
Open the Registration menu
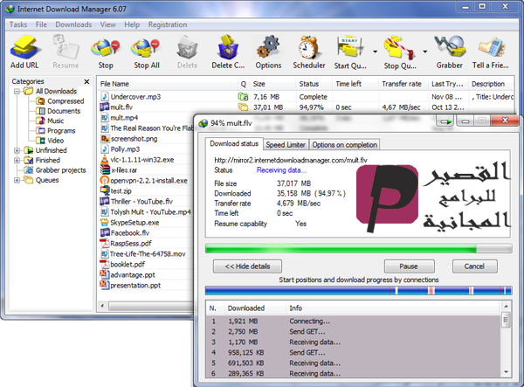(168, 24)
